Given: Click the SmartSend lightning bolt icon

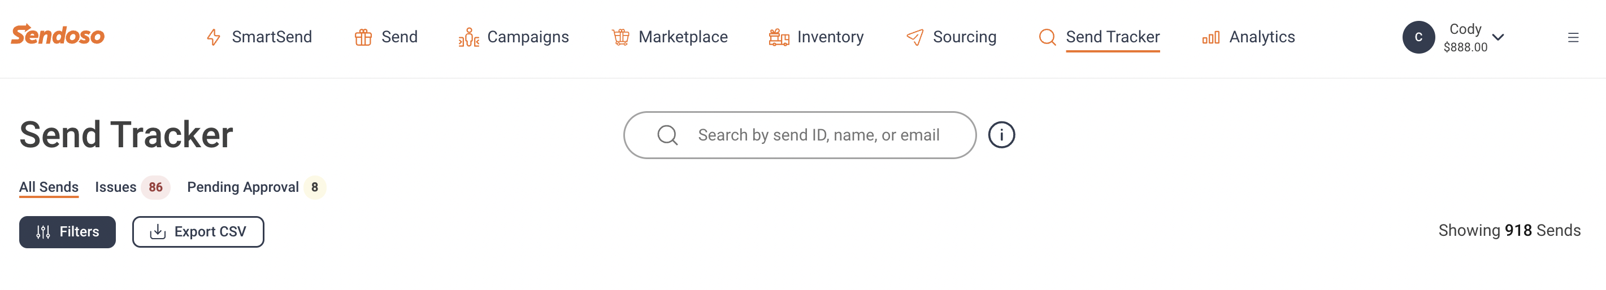Looking at the screenshot, I should click(x=213, y=37).
